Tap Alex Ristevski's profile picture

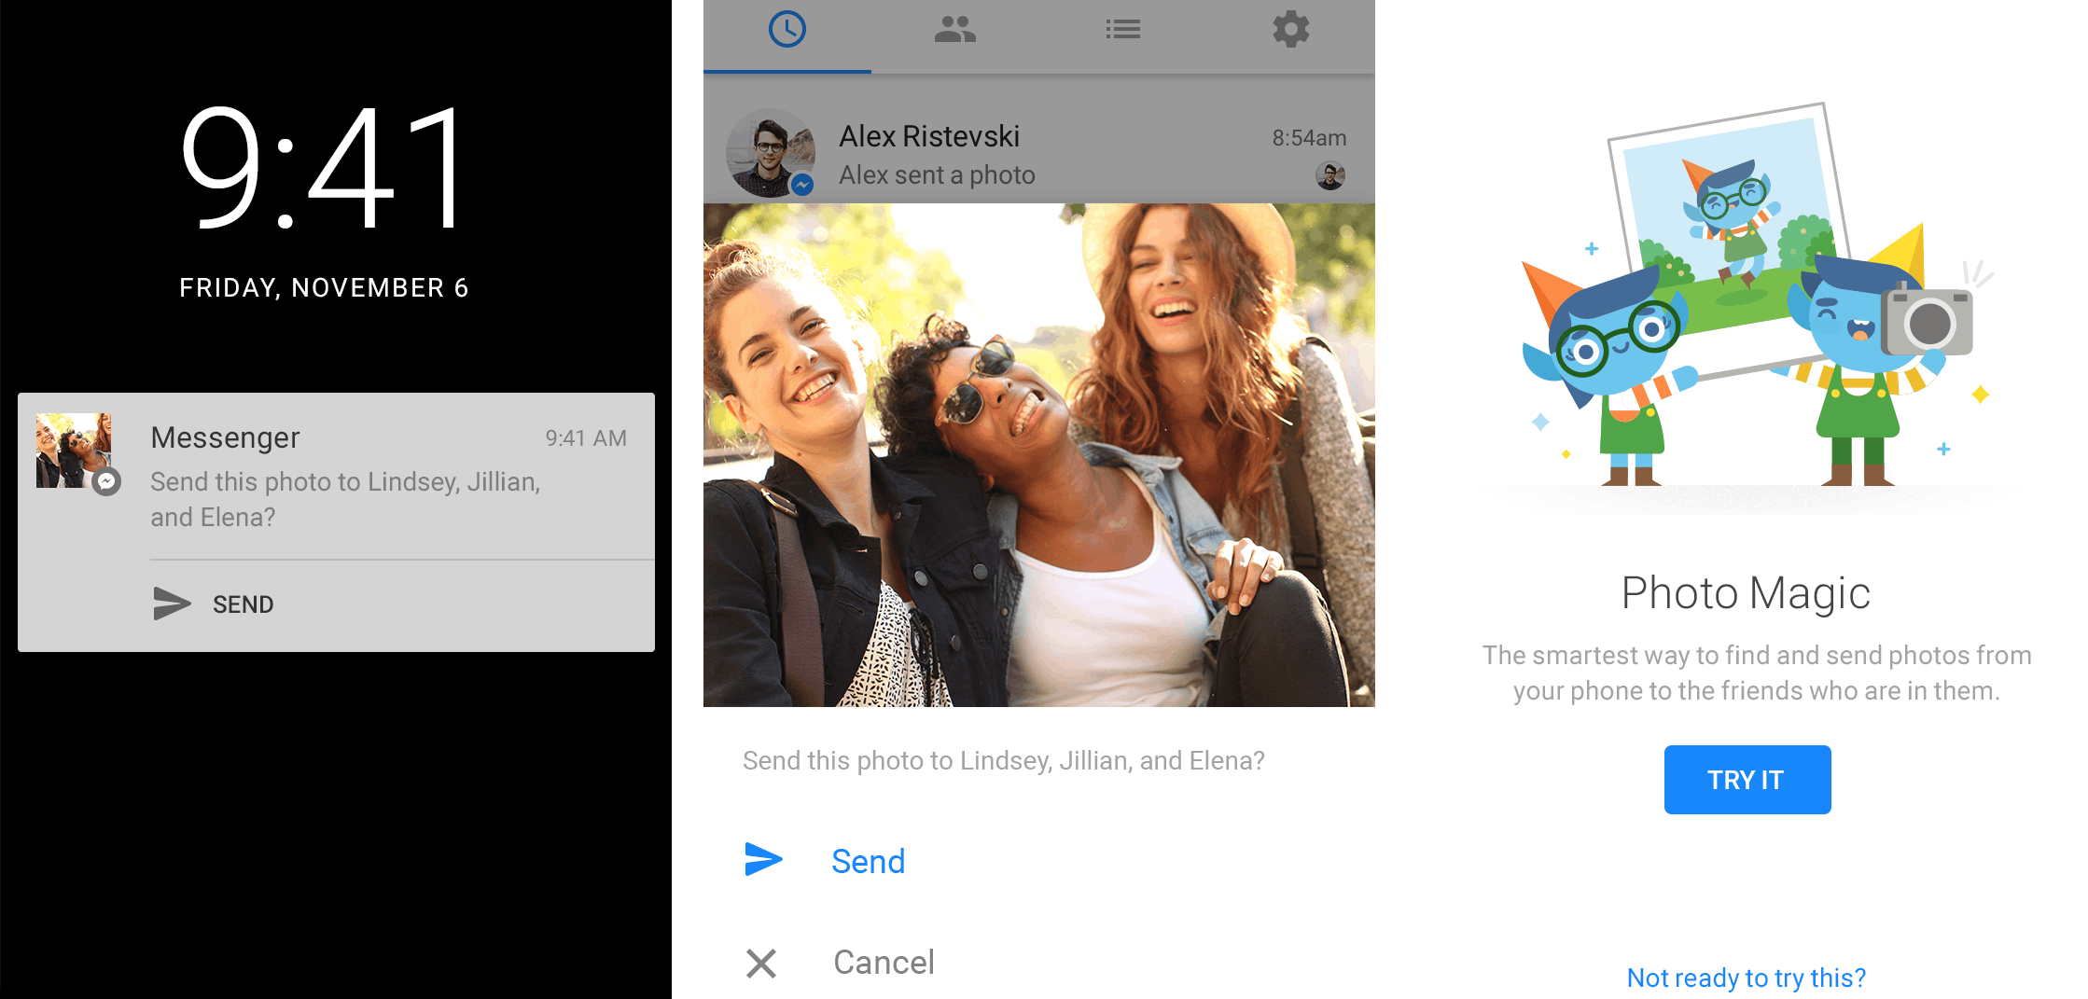coord(770,153)
